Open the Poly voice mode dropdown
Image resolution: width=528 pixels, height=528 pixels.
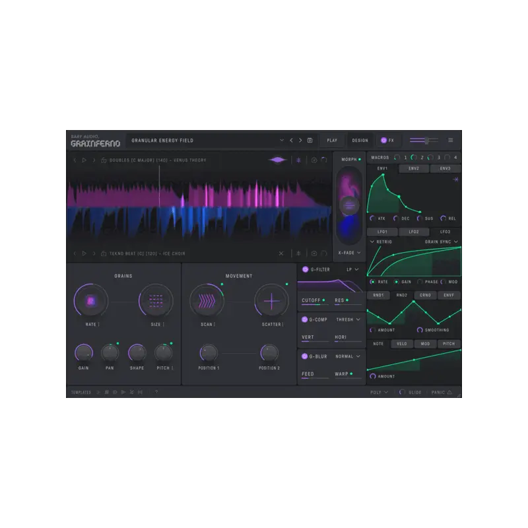pyautogui.click(x=379, y=392)
